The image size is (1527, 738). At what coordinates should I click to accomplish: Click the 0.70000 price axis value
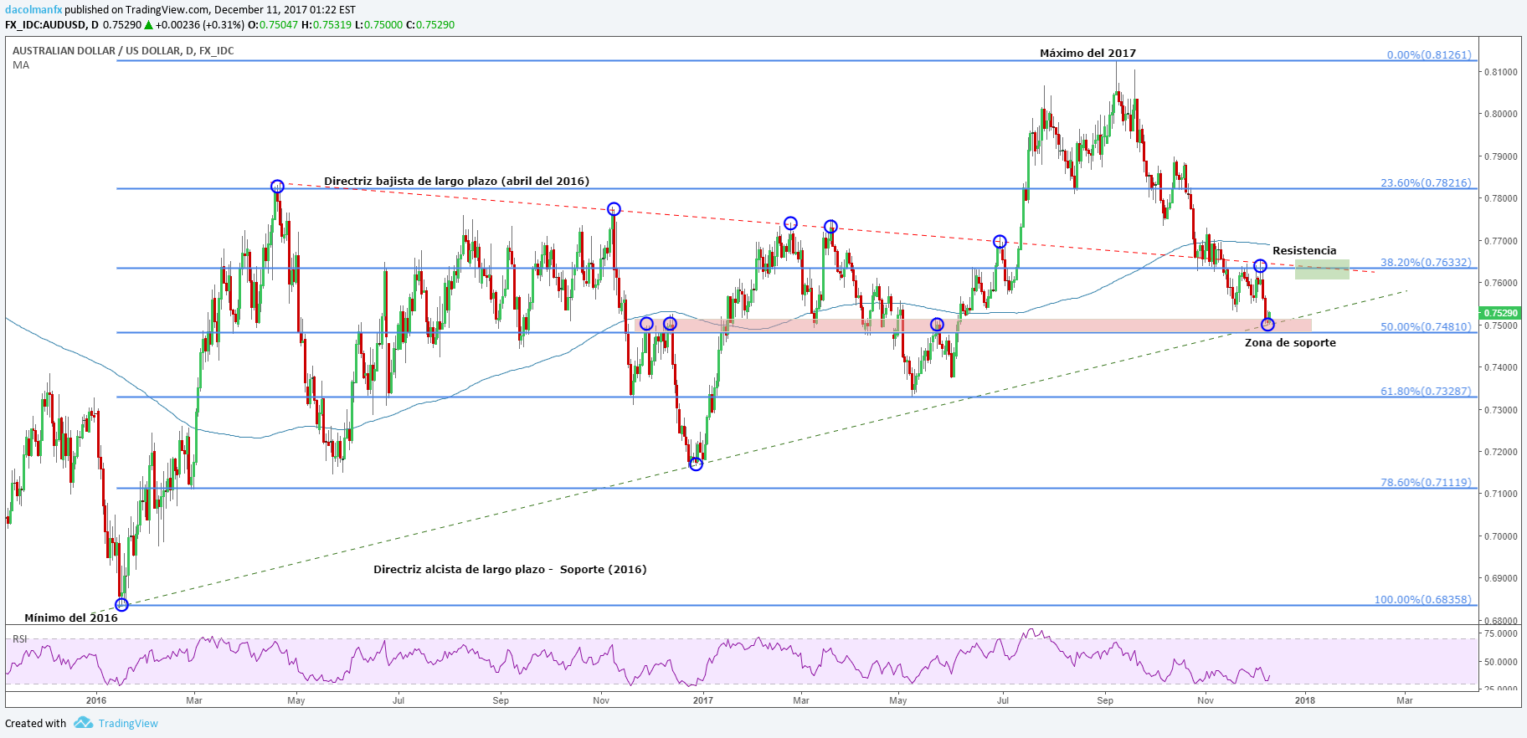pos(1501,536)
